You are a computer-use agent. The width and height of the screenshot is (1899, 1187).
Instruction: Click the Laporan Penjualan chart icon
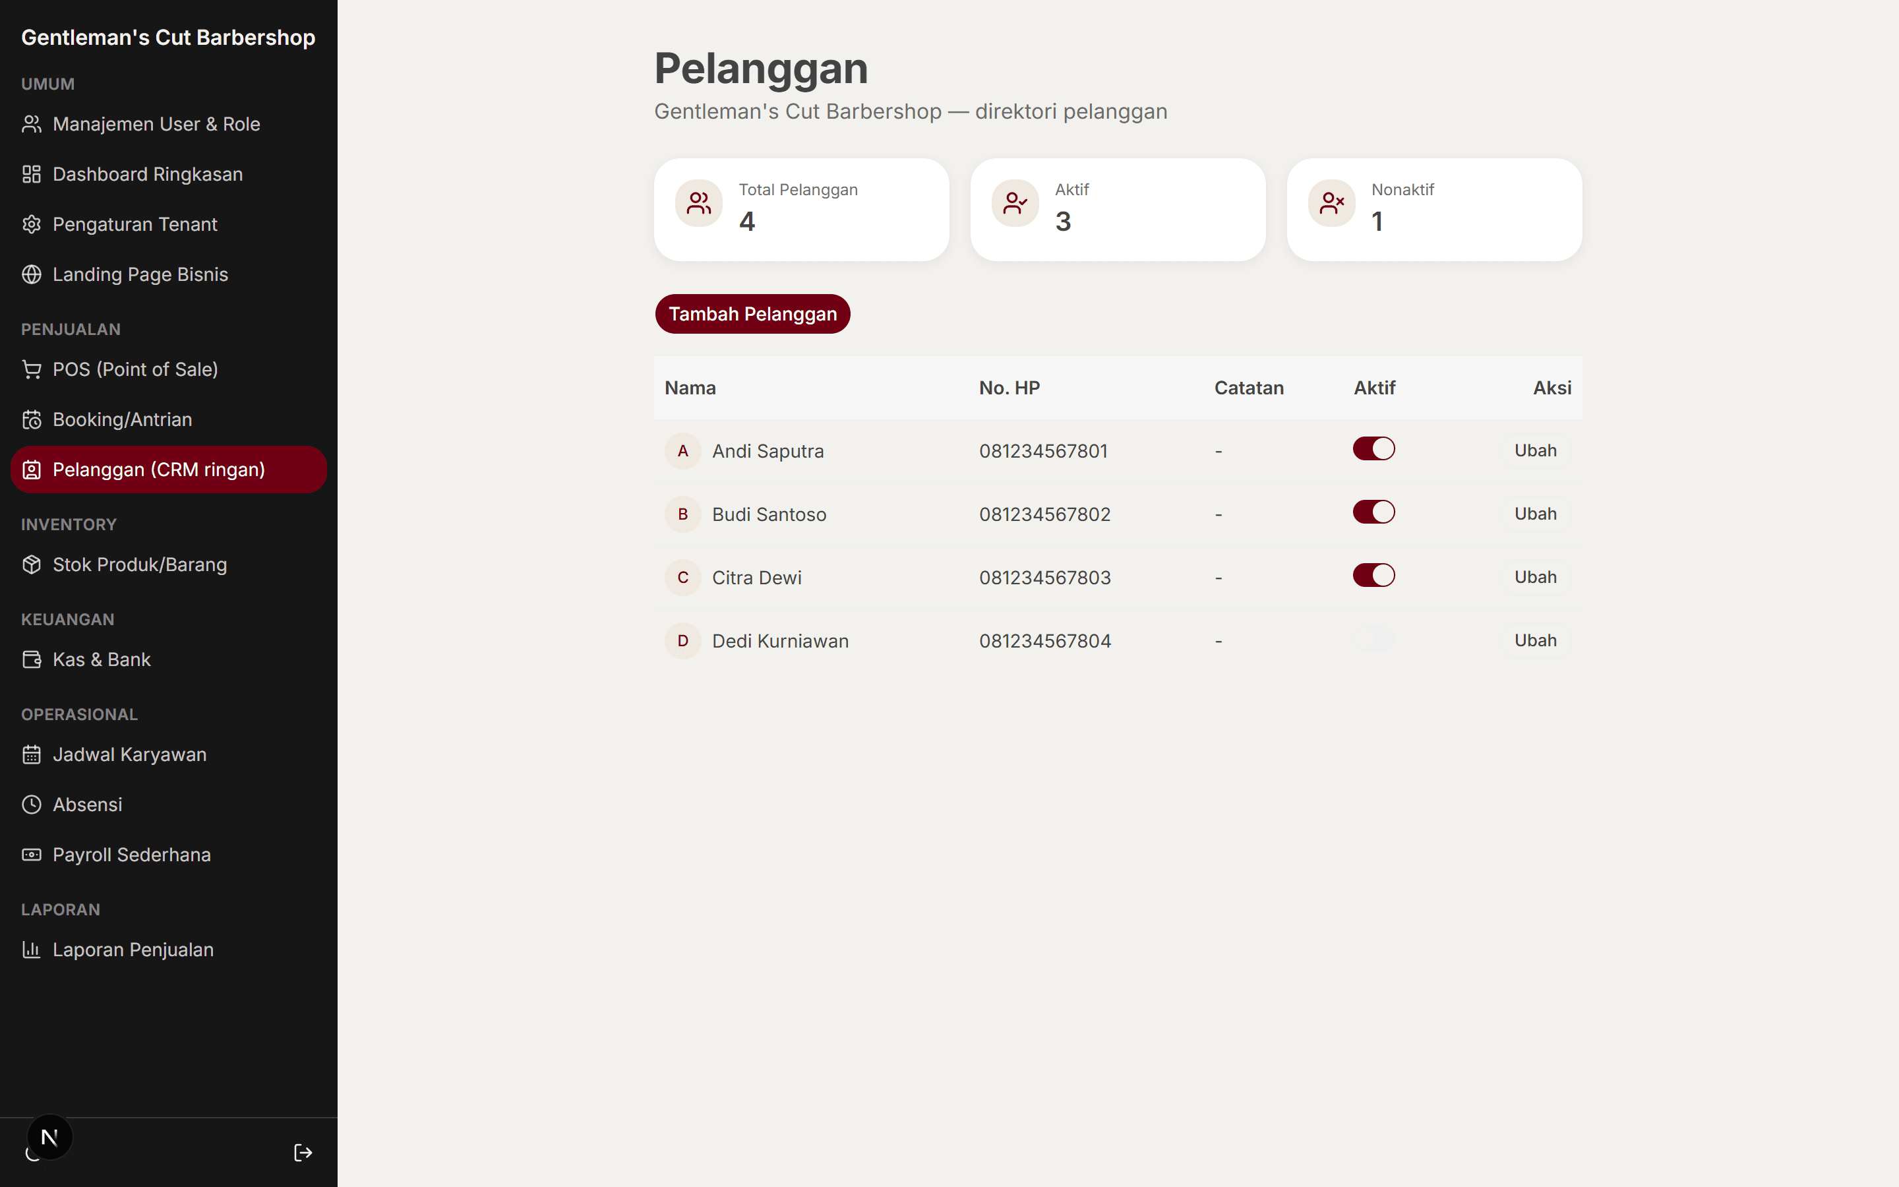point(32,950)
